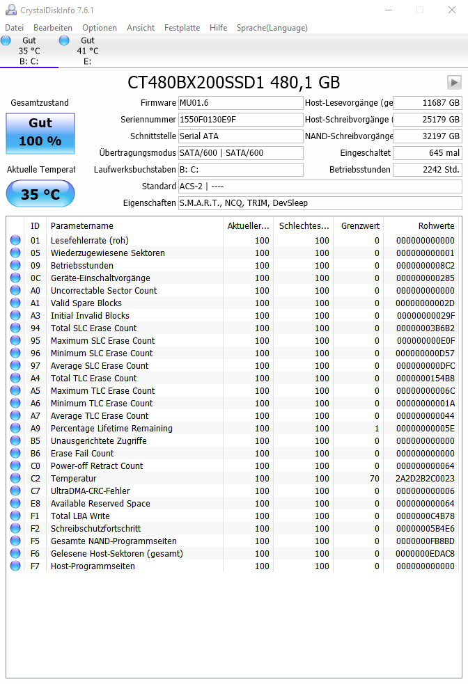Click status icon for Maximum TLC Erase Count

pyautogui.click(x=15, y=390)
